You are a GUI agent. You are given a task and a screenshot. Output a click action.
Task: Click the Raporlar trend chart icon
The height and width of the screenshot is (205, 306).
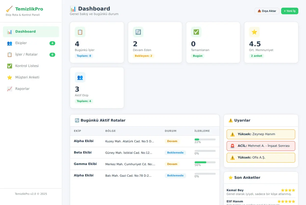point(10,89)
